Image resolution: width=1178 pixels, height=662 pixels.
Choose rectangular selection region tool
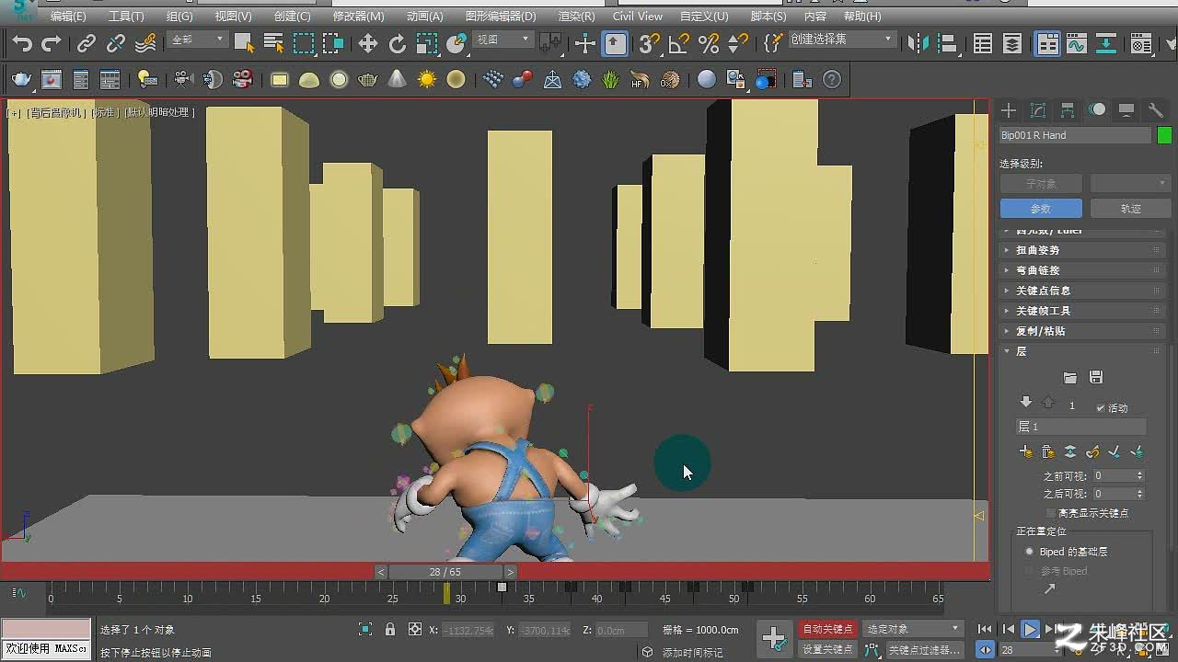point(304,43)
